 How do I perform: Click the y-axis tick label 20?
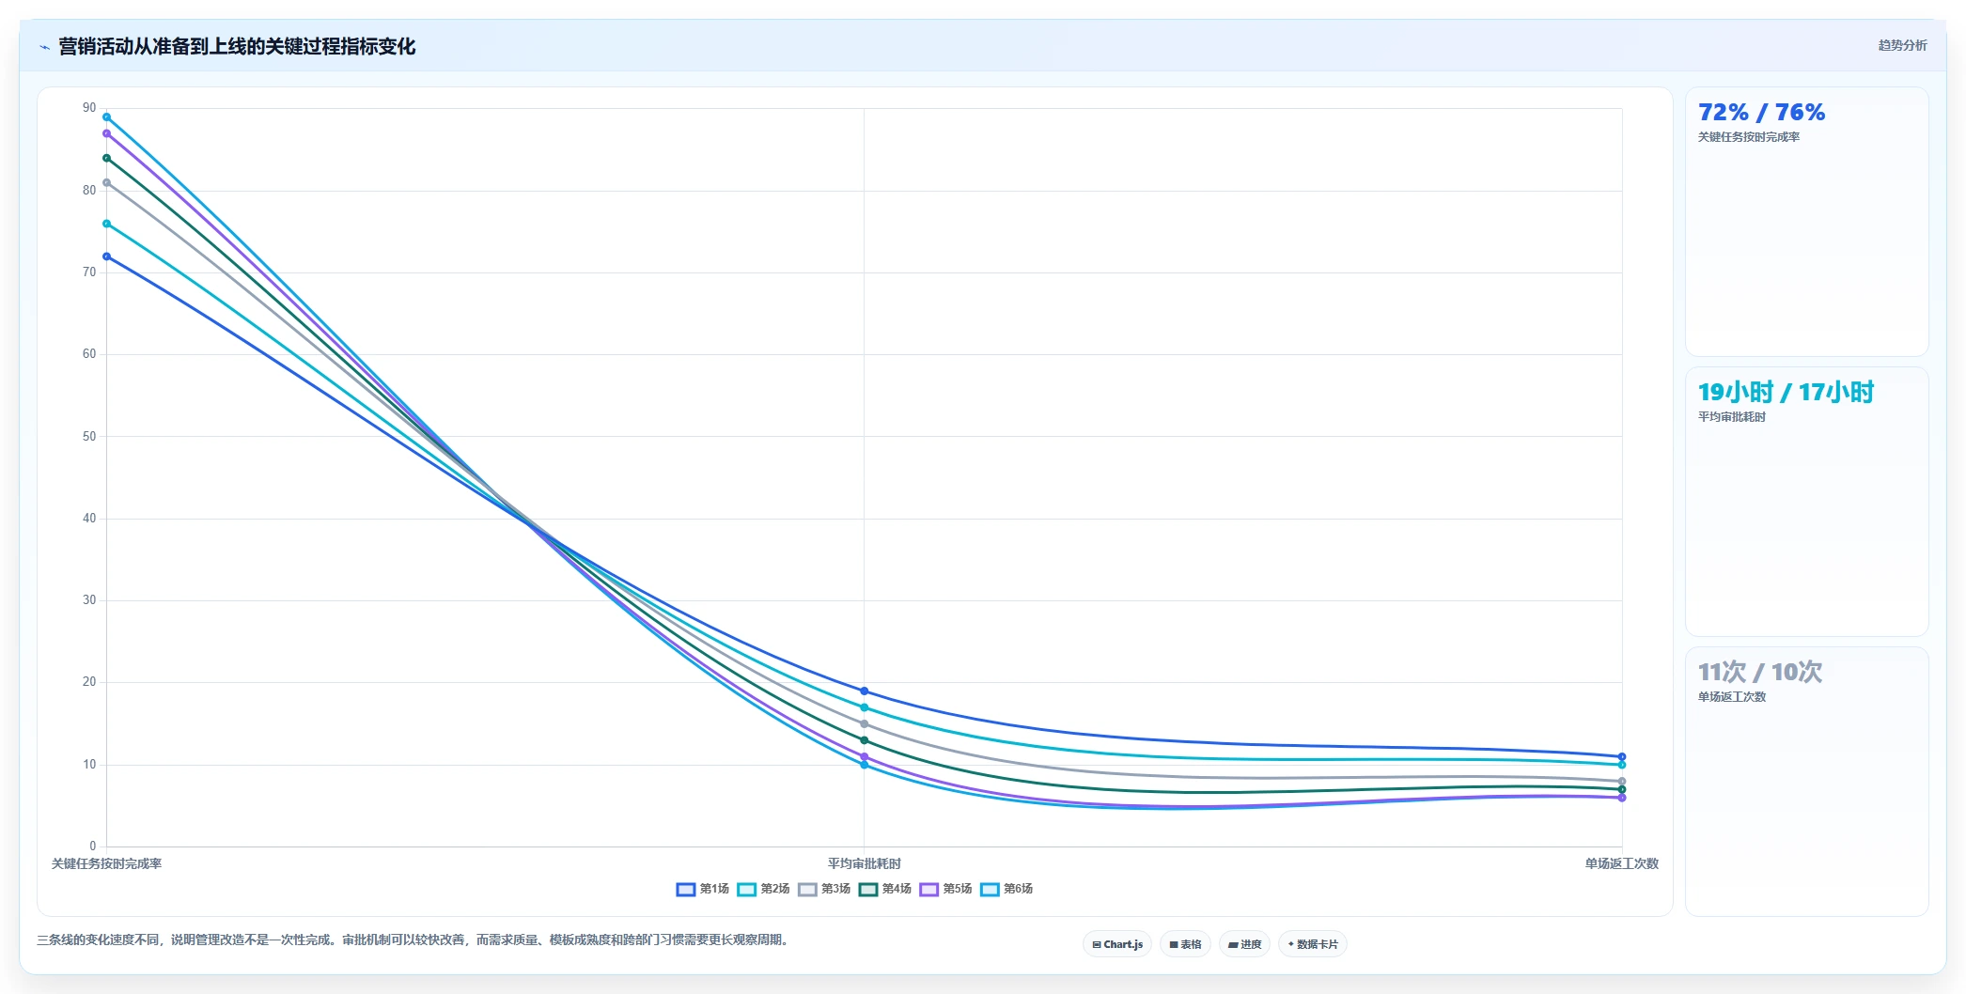click(x=89, y=682)
